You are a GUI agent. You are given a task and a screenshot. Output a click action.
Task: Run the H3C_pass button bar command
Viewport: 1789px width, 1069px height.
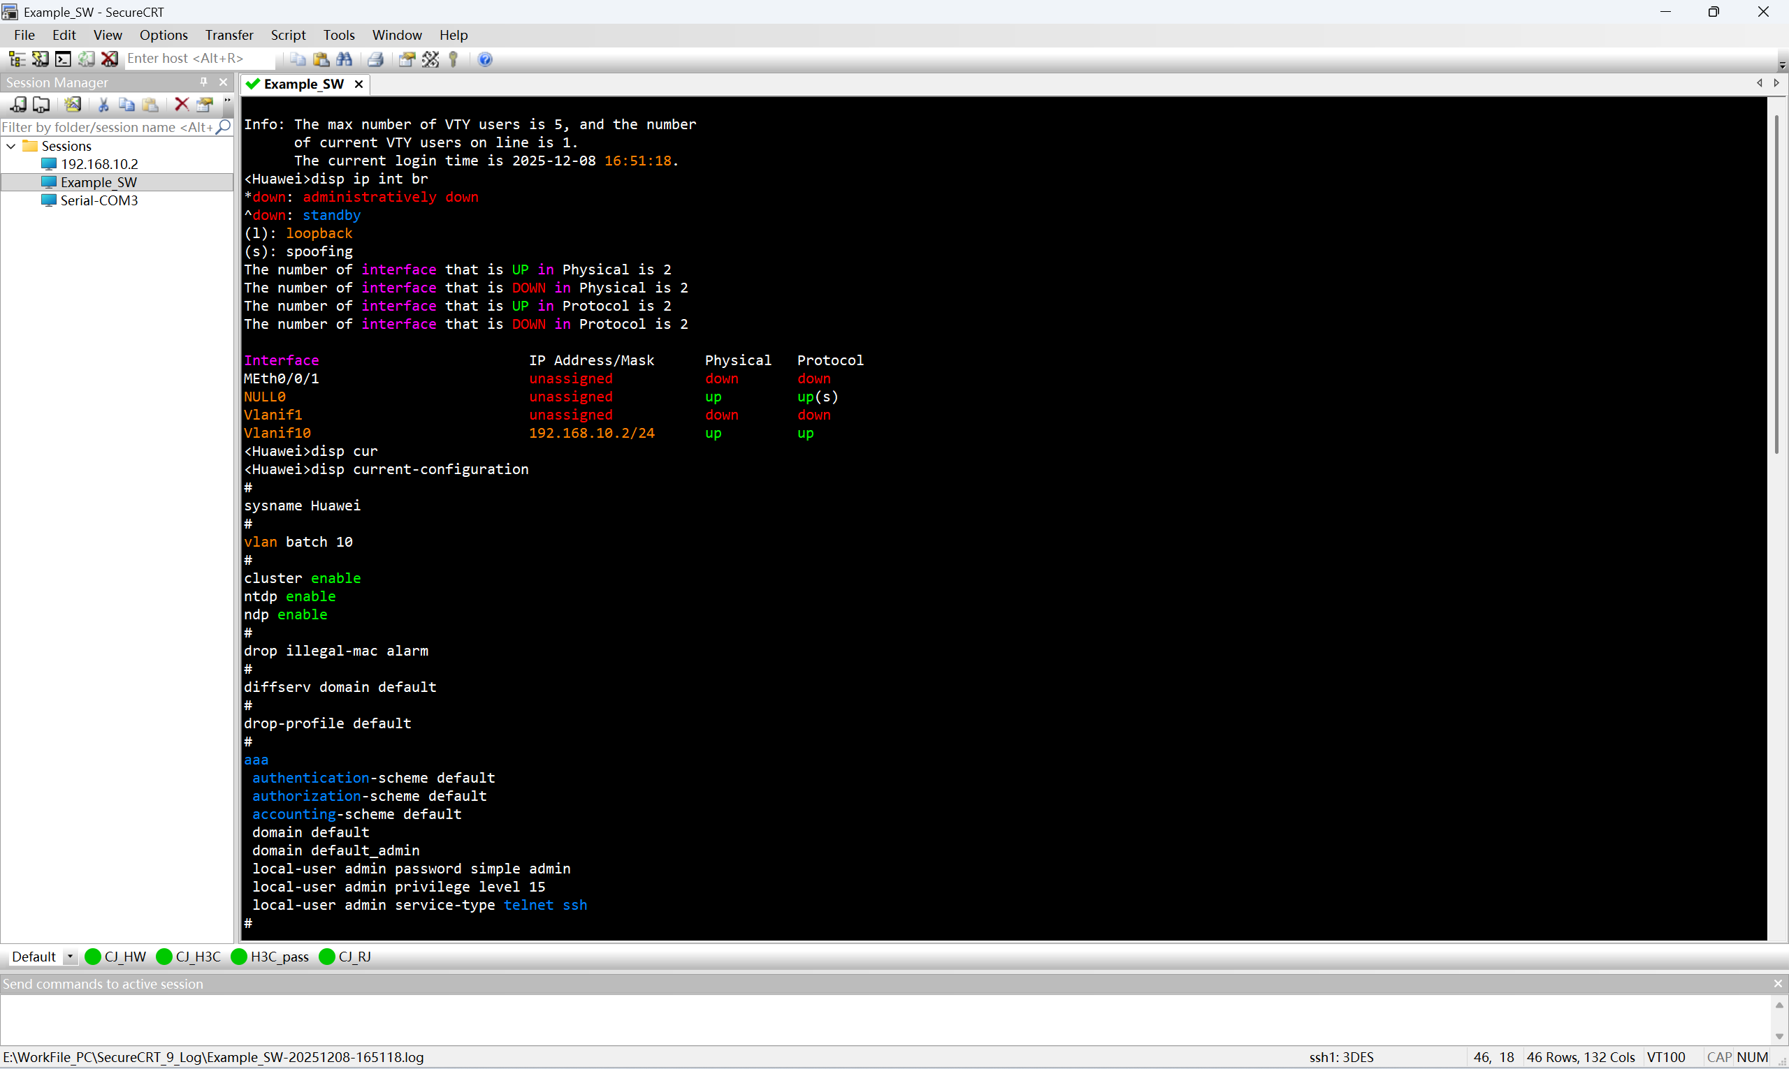click(x=270, y=957)
